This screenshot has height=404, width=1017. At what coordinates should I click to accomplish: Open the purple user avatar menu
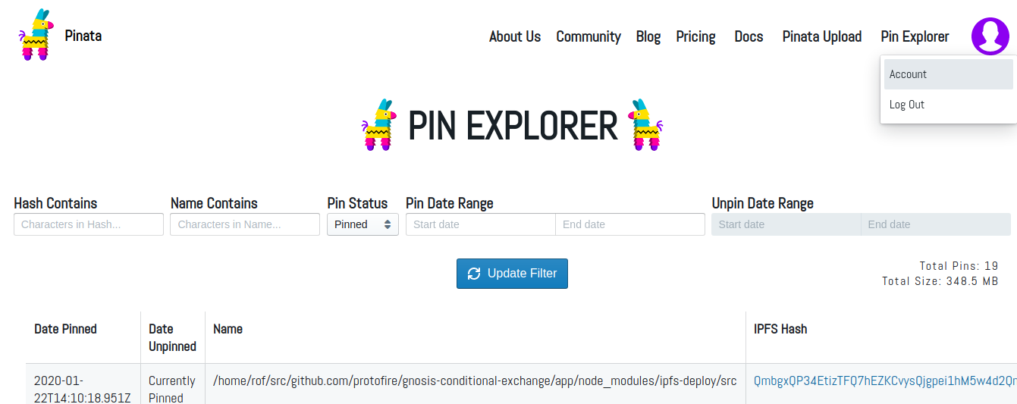click(x=990, y=36)
